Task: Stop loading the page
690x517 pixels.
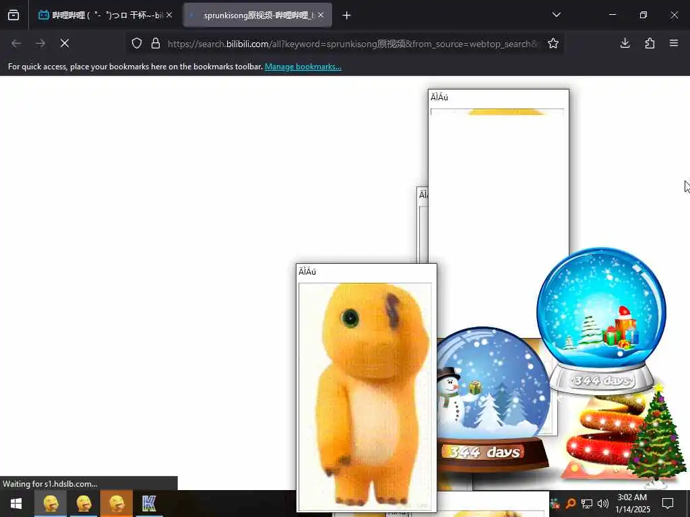Action: click(x=65, y=43)
